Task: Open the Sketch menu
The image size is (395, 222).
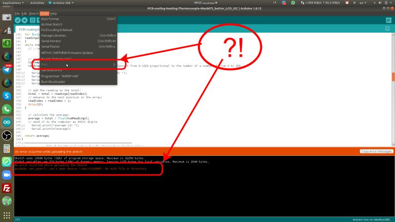Action: click(34, 14)
